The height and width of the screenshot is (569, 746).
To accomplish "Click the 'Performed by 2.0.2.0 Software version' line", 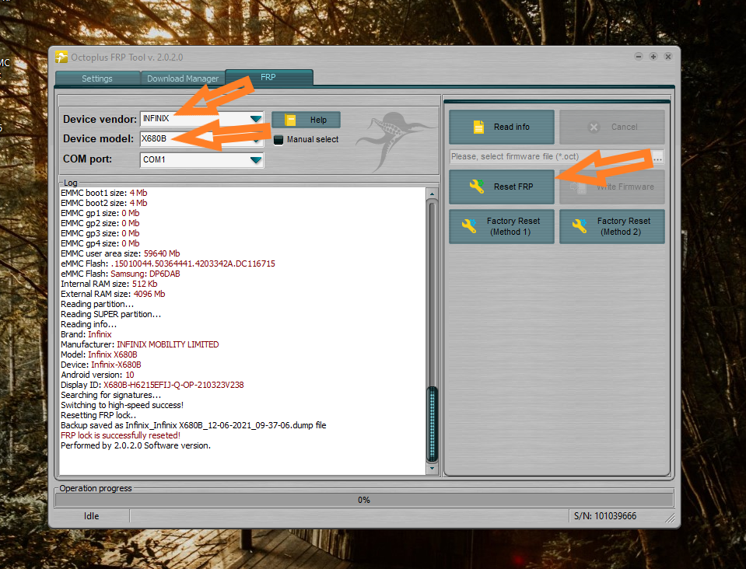I will (x=135, y=446).
